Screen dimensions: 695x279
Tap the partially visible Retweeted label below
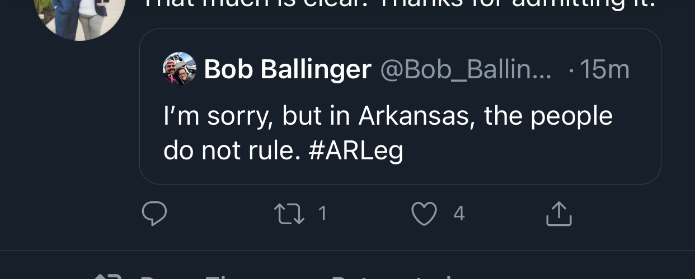[x=392, y=276]
